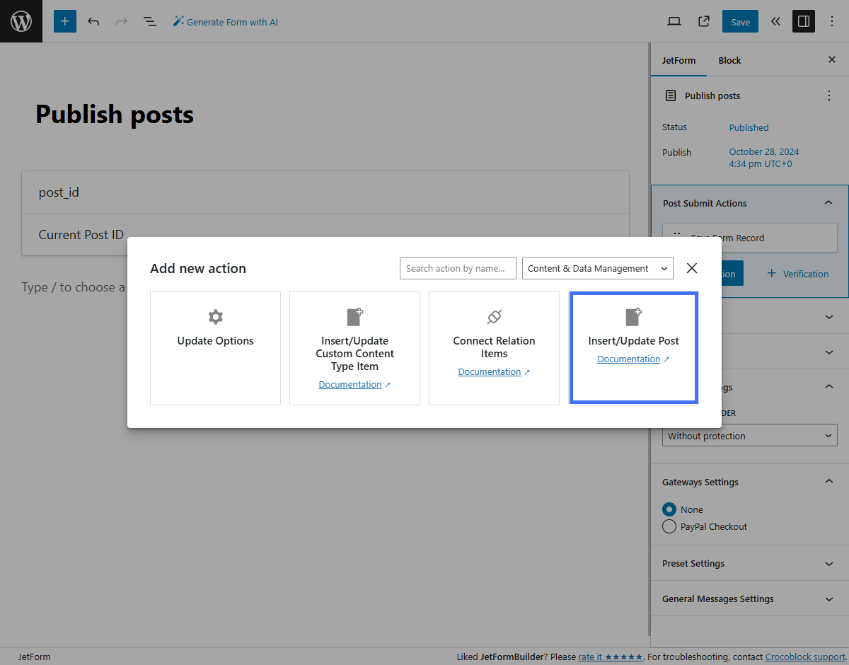The image size is (849, 665).
Task: Open the block inserter plus icon
Action: [x=64, y=21]
